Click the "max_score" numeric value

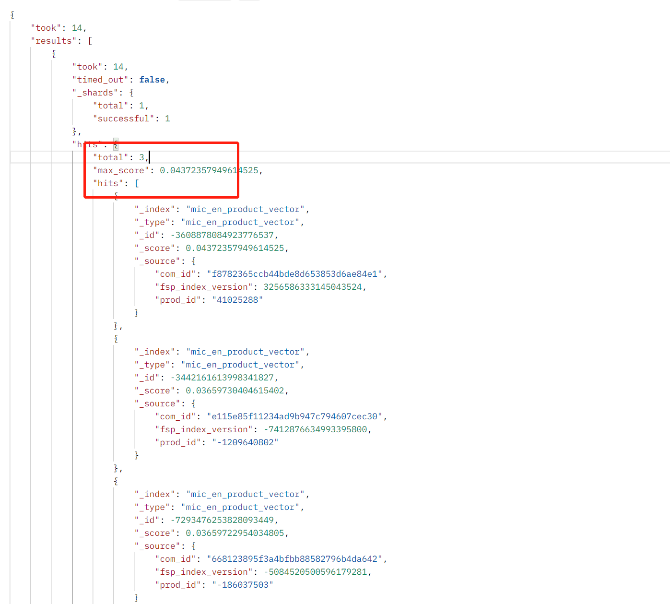(x=210, y=170)
